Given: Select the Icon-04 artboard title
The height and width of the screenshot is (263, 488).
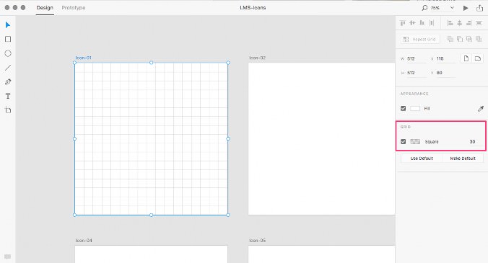Looking at the screenshot, I should point(84,241).
